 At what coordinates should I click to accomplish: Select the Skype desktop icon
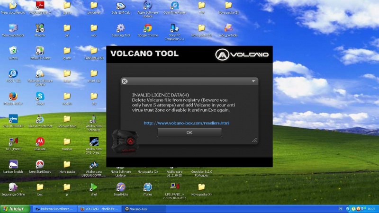pos(40,98)
